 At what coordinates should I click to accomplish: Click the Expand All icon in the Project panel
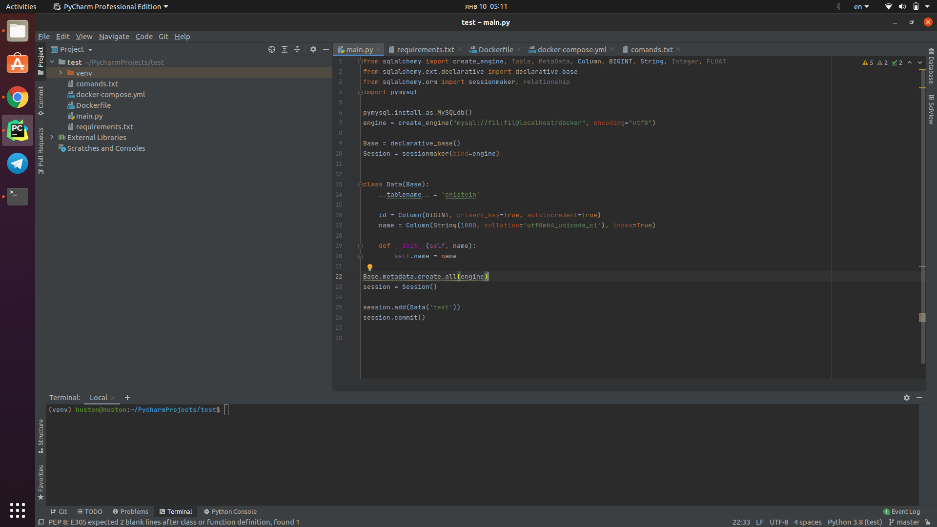[285, 49]
